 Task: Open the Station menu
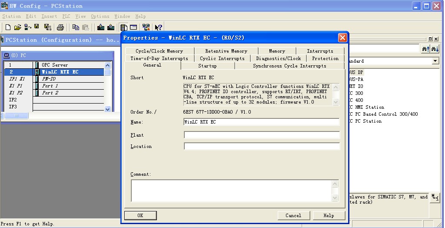click(x=12, y=17)
